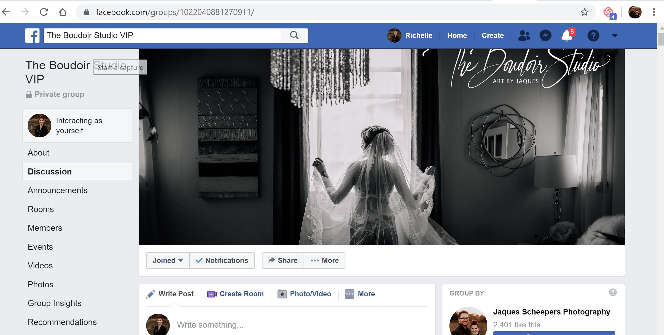664x335 pixels.
Task: Click the Facebook logo icon
Action: 32,36
